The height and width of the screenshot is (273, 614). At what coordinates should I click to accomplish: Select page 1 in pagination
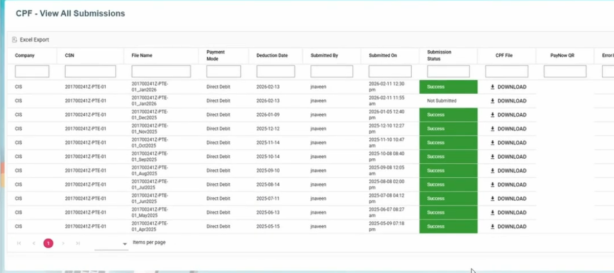(x=48, y=243)
